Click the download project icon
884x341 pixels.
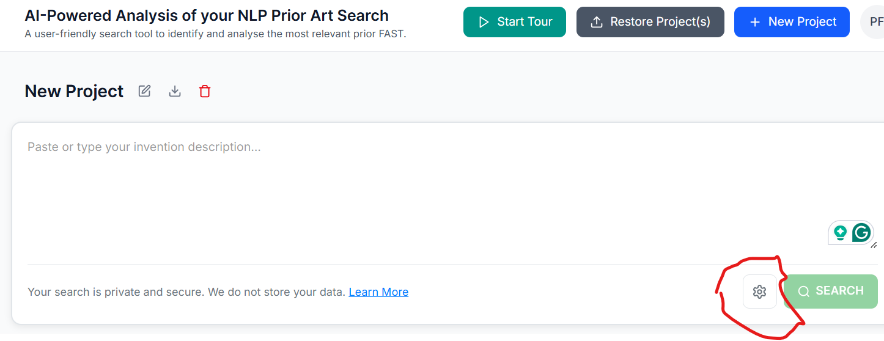tap(175, 91)
